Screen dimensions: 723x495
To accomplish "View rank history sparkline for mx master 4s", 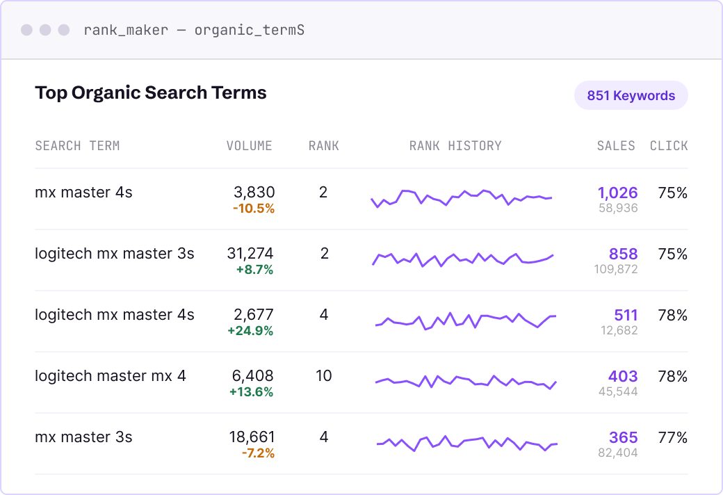I will [461, 198].
